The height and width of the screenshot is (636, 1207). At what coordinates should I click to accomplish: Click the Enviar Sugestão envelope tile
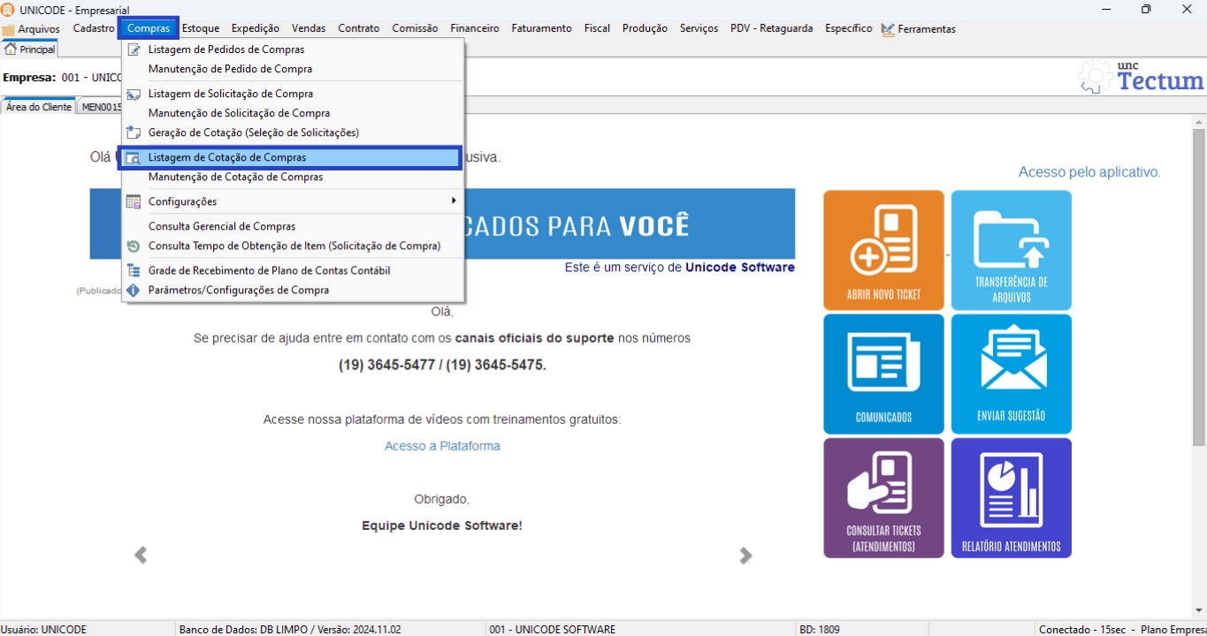(1011, 374)
